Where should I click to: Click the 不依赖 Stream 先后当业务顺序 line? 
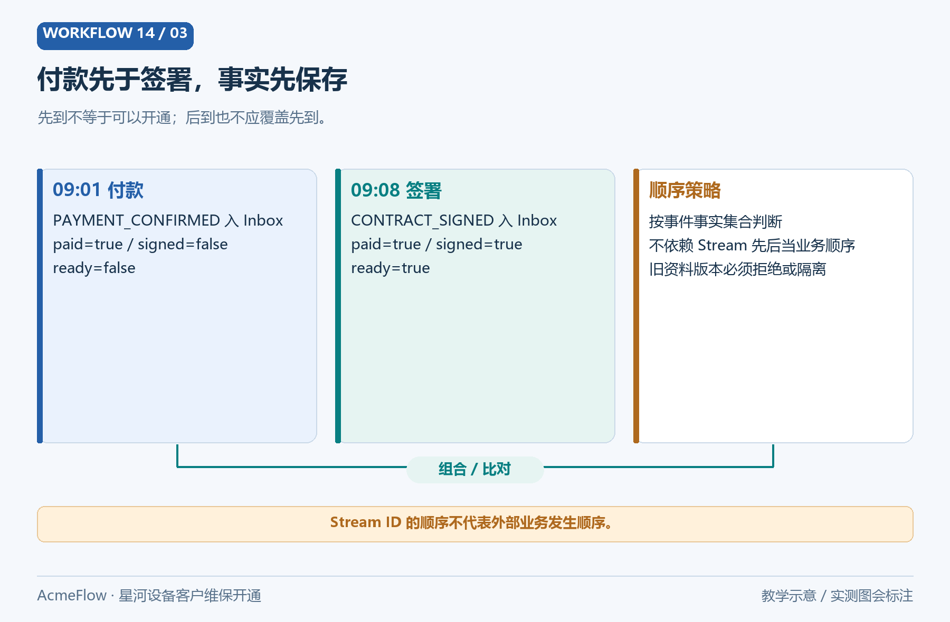coord(752,245)
